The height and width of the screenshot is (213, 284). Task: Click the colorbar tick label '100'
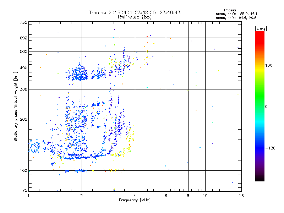click(x=269, y=65)
